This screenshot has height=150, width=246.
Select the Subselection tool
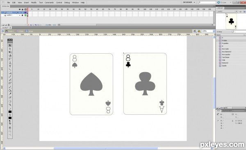[x=10, y=49]
